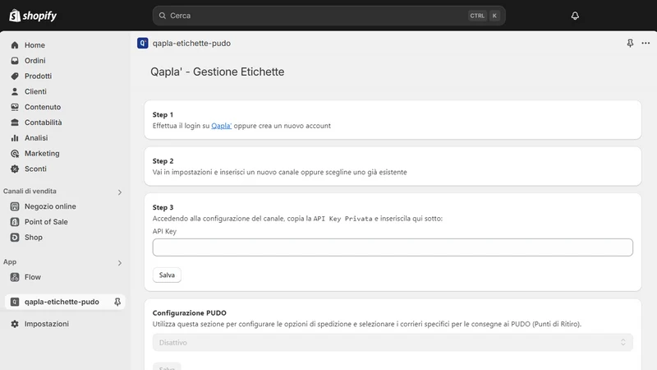This screenshot has height=370, width=657.
Task: Open Point of Sale channel
Action: [x=46, y=222]
